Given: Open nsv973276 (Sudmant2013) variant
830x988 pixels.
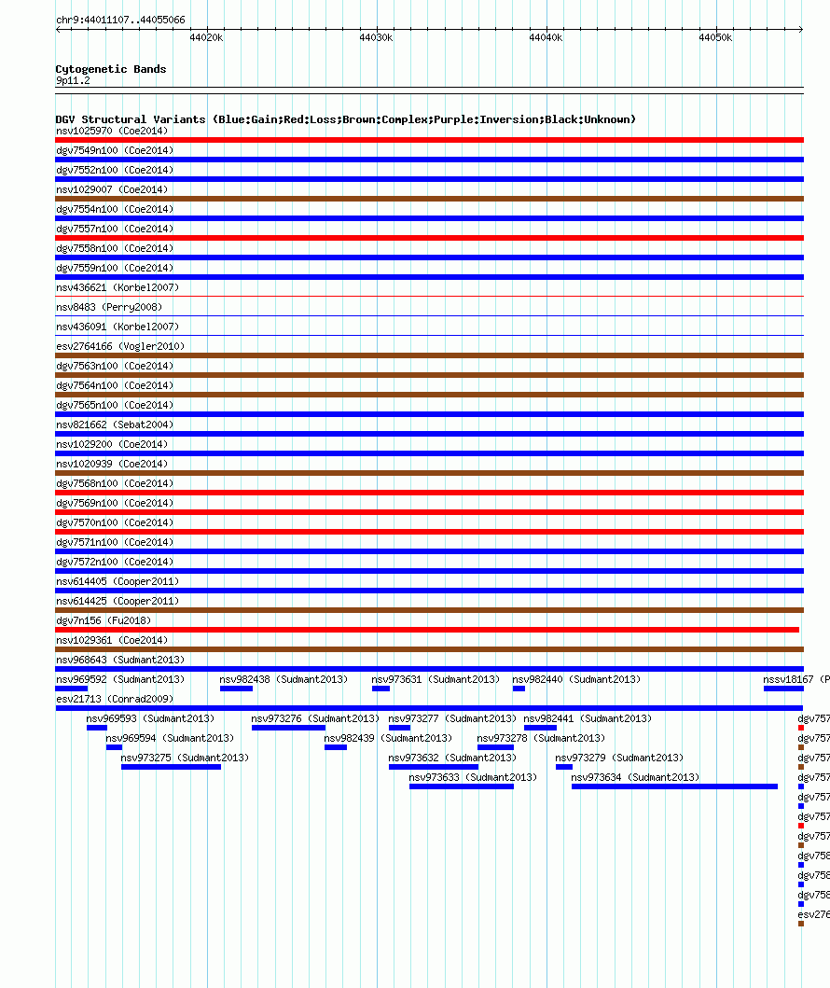Looking at the screenshot, I should pyautogui.click(x=315, y=718).
